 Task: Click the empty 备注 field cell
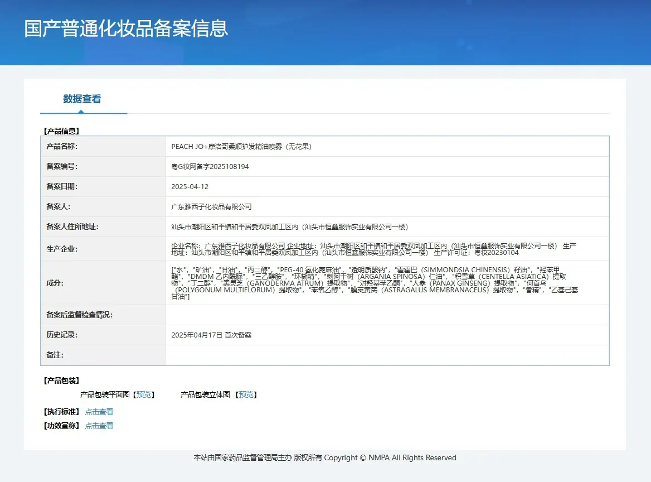pos(387,355)
